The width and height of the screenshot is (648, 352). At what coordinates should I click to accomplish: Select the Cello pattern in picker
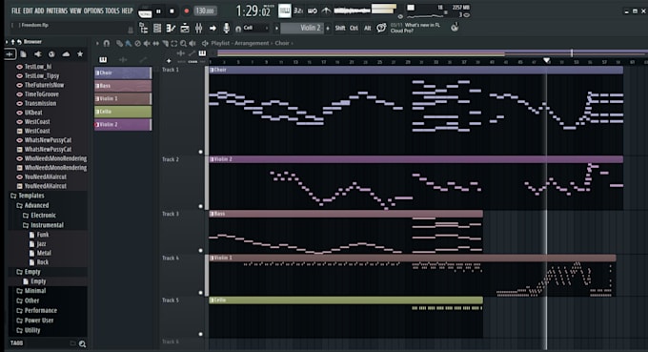123,112
